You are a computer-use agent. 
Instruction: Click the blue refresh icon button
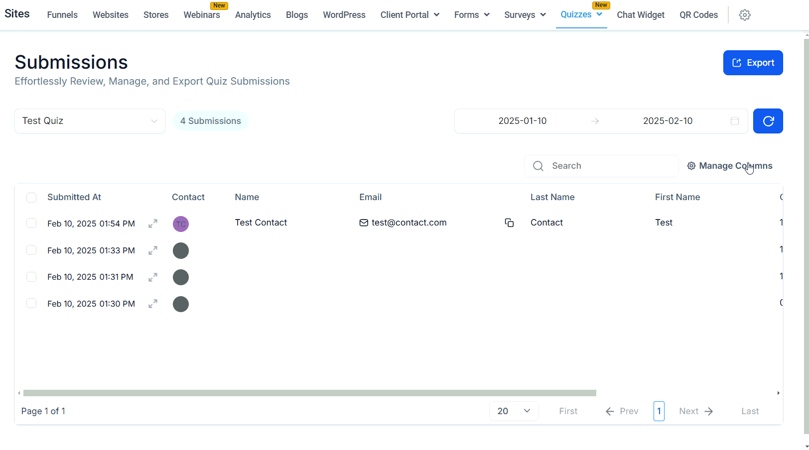tap(768, 121)
